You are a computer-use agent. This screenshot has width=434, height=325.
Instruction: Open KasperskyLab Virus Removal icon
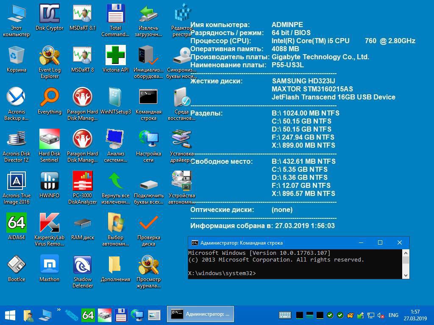pyautogui.click(x=49, y=229)
